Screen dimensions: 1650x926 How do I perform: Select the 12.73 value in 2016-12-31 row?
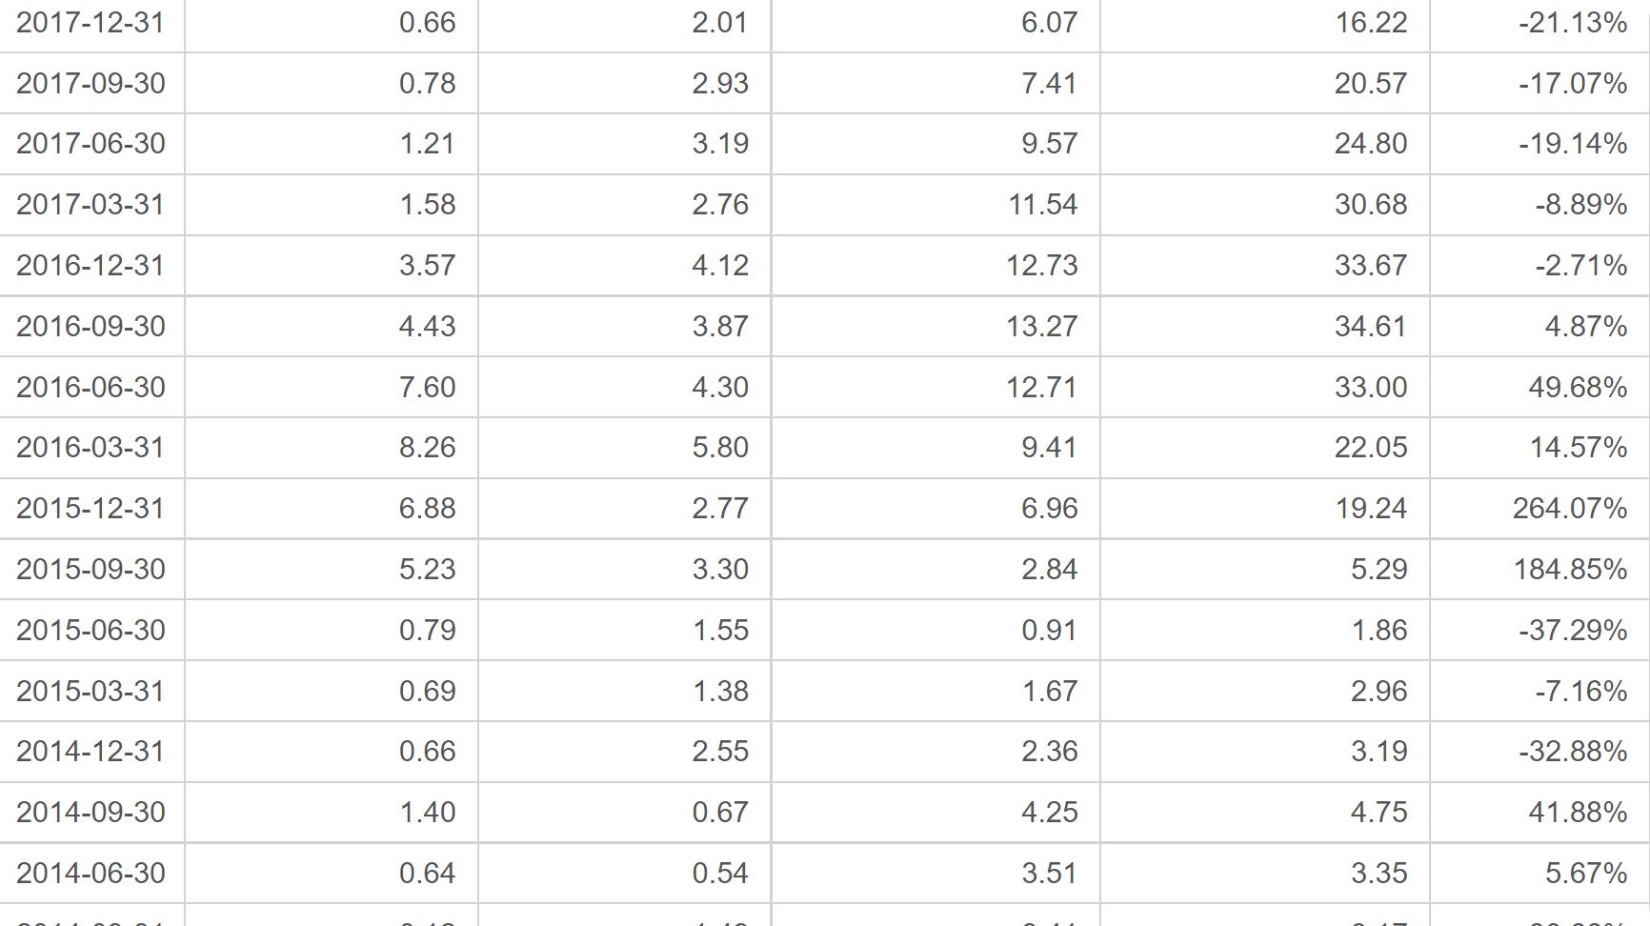tap(936, 266)
